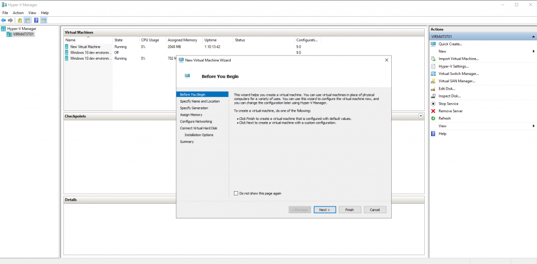Click the red X Remove Server icon
This screenshot has width=537, height=264.
[433, 111]
